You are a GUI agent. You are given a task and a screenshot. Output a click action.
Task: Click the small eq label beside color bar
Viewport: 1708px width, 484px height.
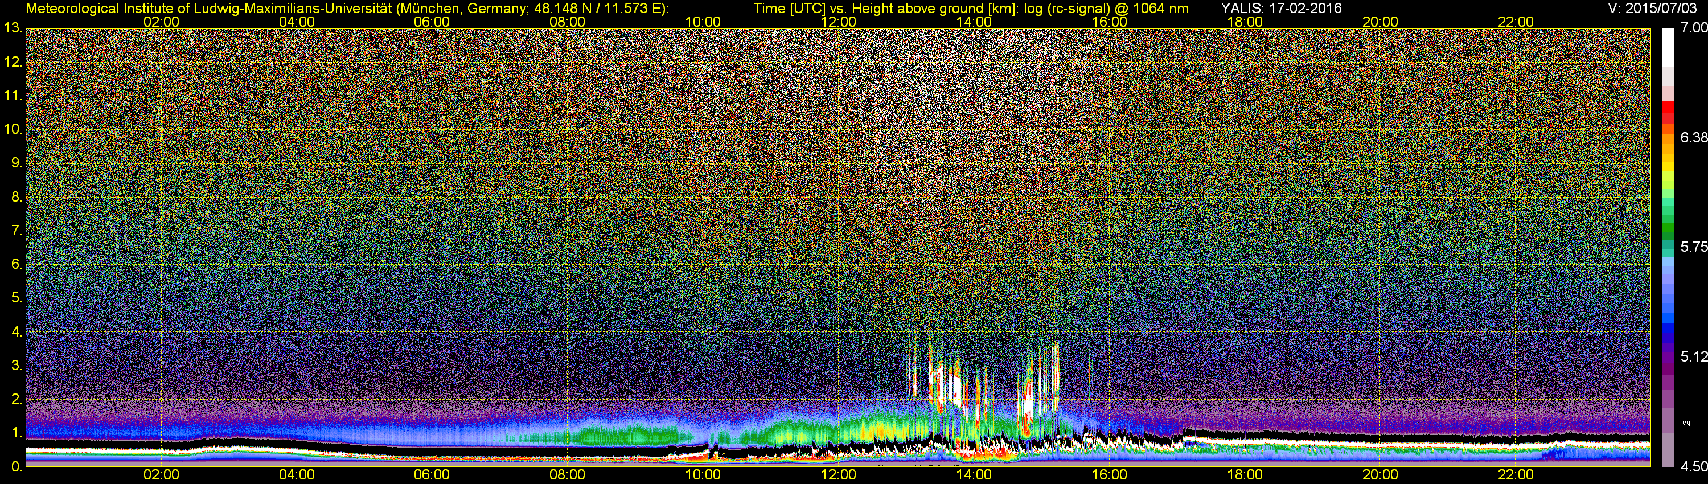[x=1686, y=423]
